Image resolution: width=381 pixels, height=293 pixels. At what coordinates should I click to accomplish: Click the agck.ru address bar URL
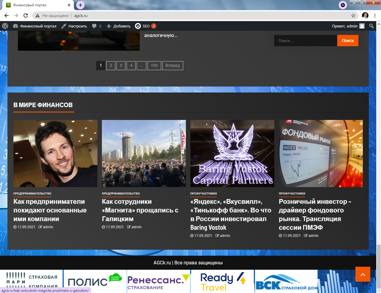point(81,16)
